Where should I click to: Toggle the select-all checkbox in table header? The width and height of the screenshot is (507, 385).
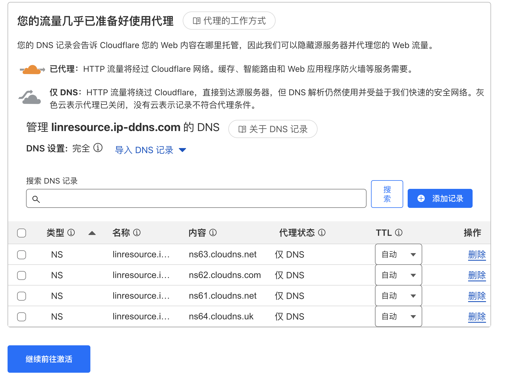point(22,233)
